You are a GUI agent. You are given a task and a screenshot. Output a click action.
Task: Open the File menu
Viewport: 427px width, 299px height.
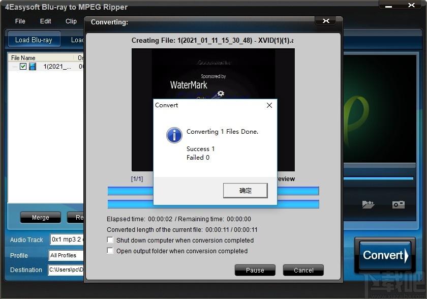pyautogui.click(x=20, y=21)
